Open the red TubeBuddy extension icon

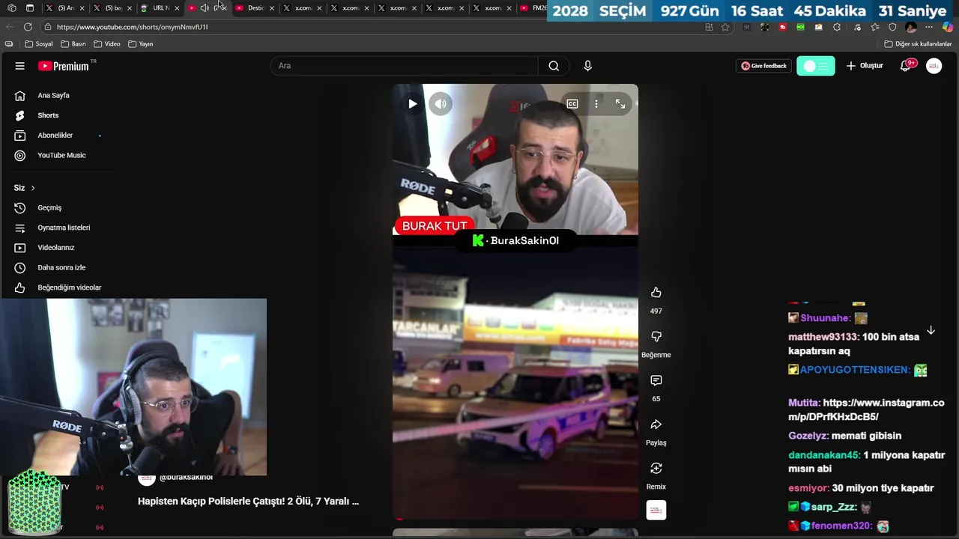(782, 27)
